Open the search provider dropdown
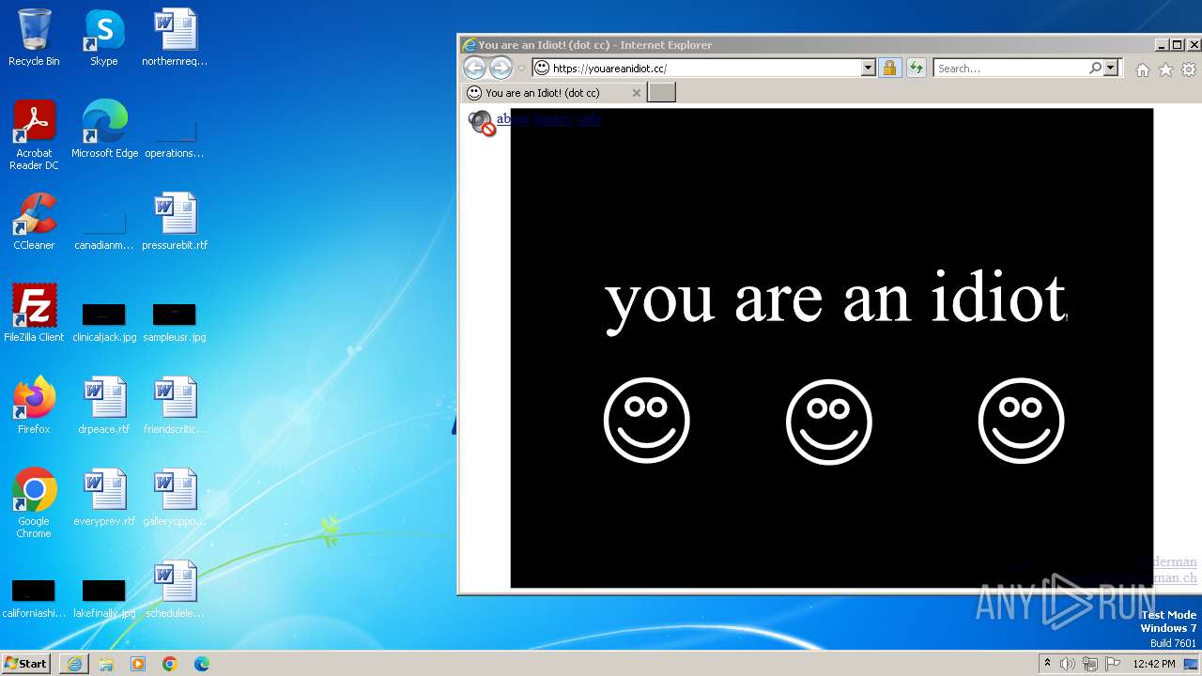Image resolution: width=1202 pixels, height=676 pixels. (1111, 68)
